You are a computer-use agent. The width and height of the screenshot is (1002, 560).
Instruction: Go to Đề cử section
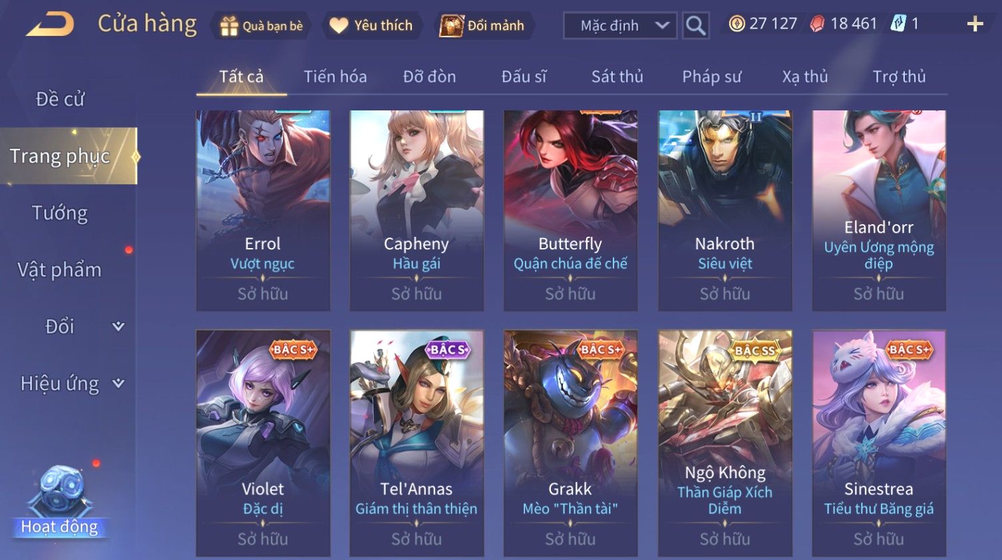tap(60, 99)
